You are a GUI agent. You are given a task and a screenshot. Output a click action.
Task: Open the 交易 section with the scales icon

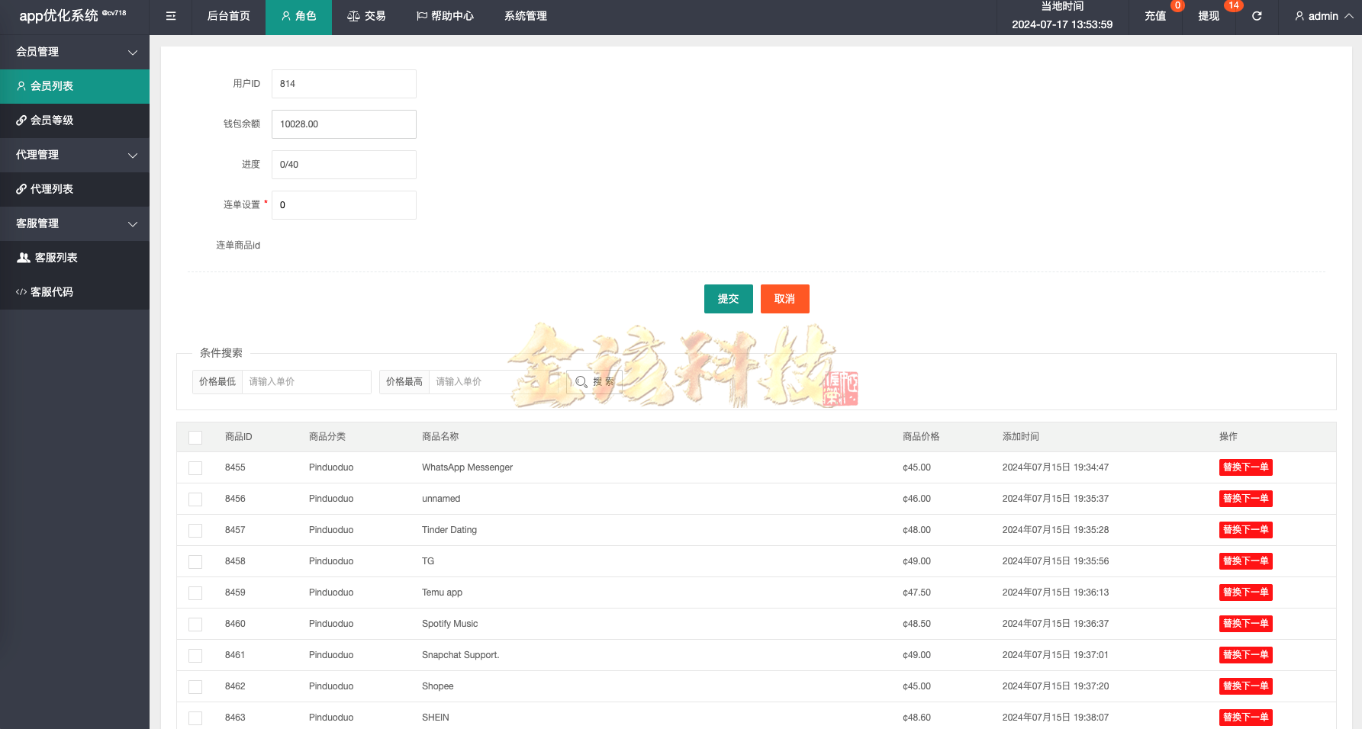[x=367, y=16]
